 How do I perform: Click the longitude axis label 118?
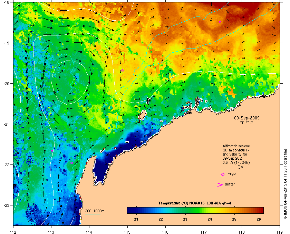[242, 232]
